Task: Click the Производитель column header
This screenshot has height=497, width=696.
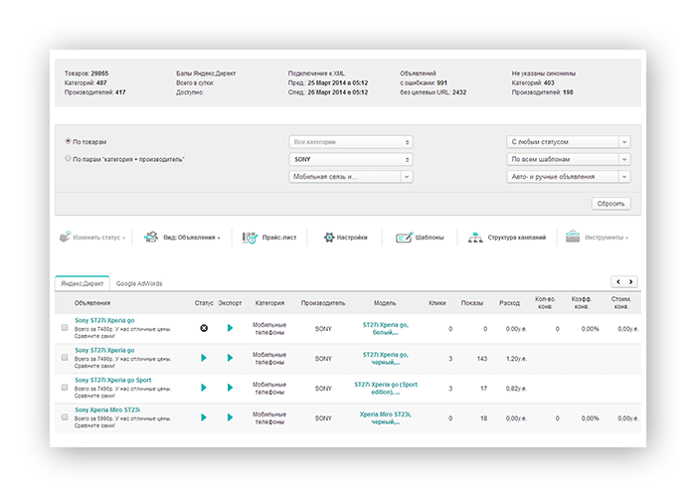Action: (x=323, y=303)
